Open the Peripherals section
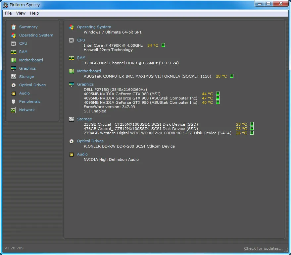This screenshot has height=255, width=291. [30, 101]
